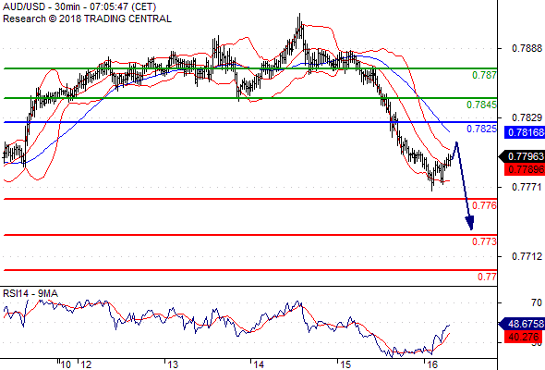Click date label 13 on time axis
545x370 pixels.
click(x=173, y=364)
